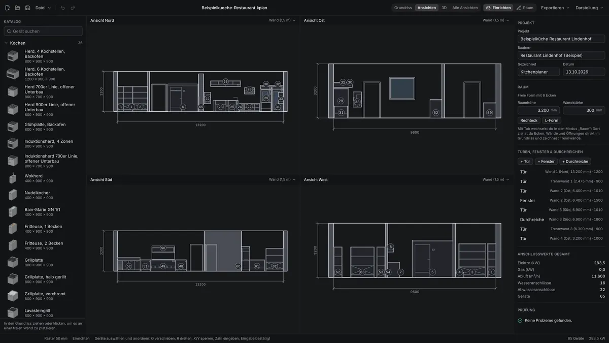Pick the 4-burner Herd with Backofen icon
Screen dimensions: 609x343
[x=13, y=56]
